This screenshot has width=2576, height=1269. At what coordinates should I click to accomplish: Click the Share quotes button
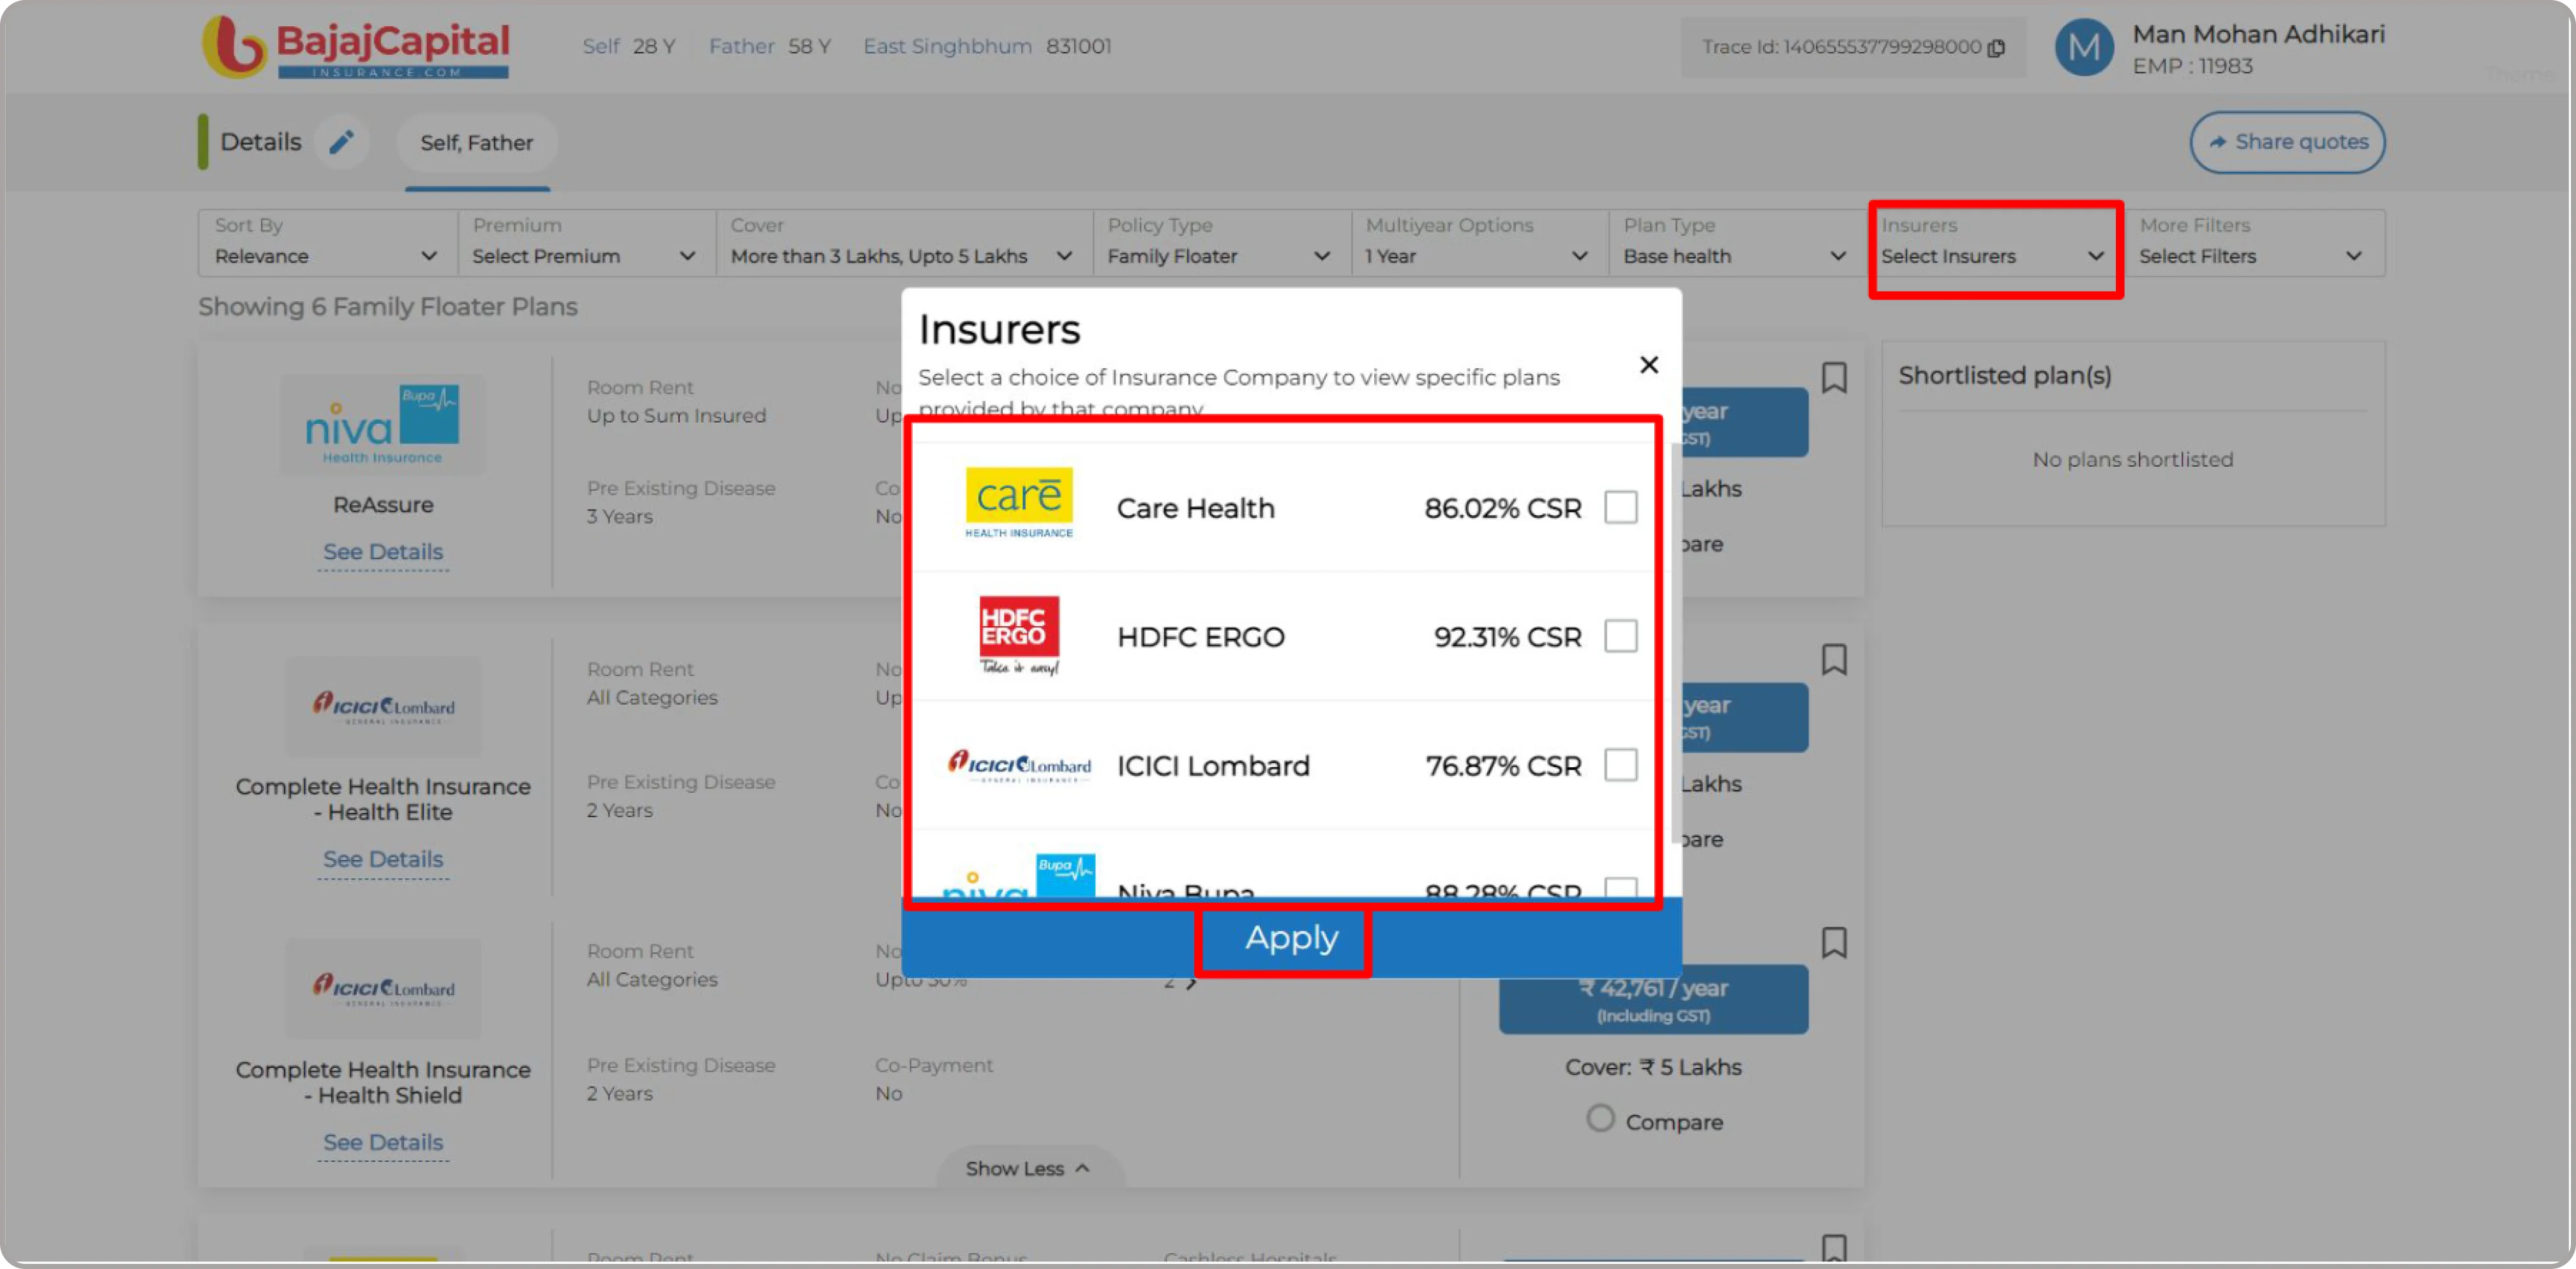(2287, 142)
